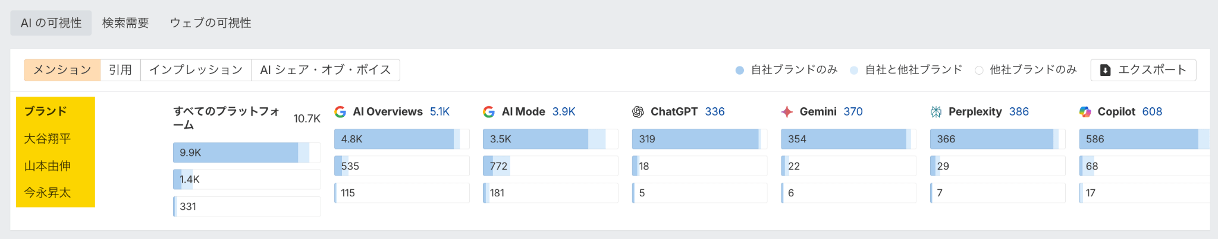Viewport: 1218px width, 239px height.
Task: Open AI シェア・オブ・ボイス tab
Action: tap(325, 70)
